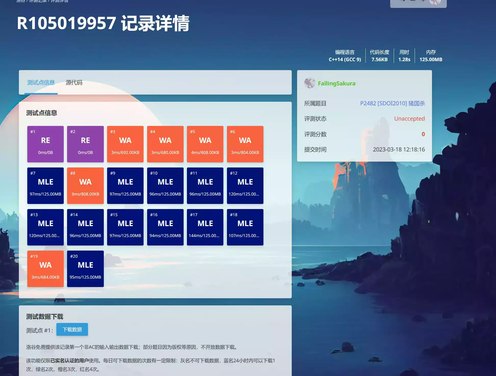This screenshot has height=376, width=496.
Task: Select test point #10 MLE tile
Action: (x=165, y=186)
